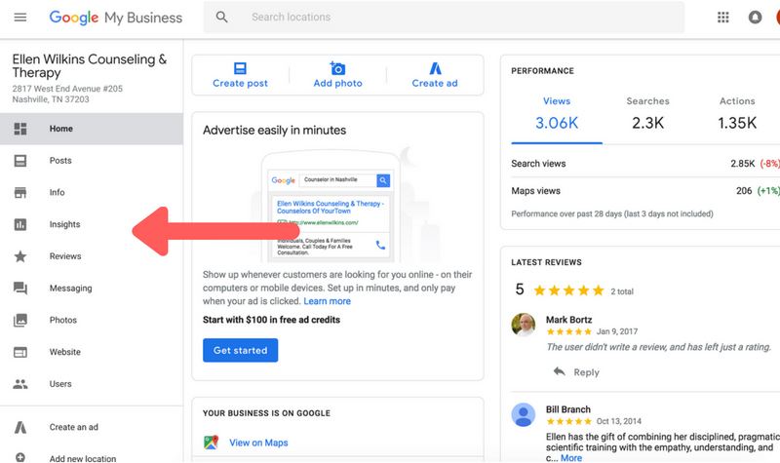
Task: Click the Messaging chat icon
Action: point(20,289)
